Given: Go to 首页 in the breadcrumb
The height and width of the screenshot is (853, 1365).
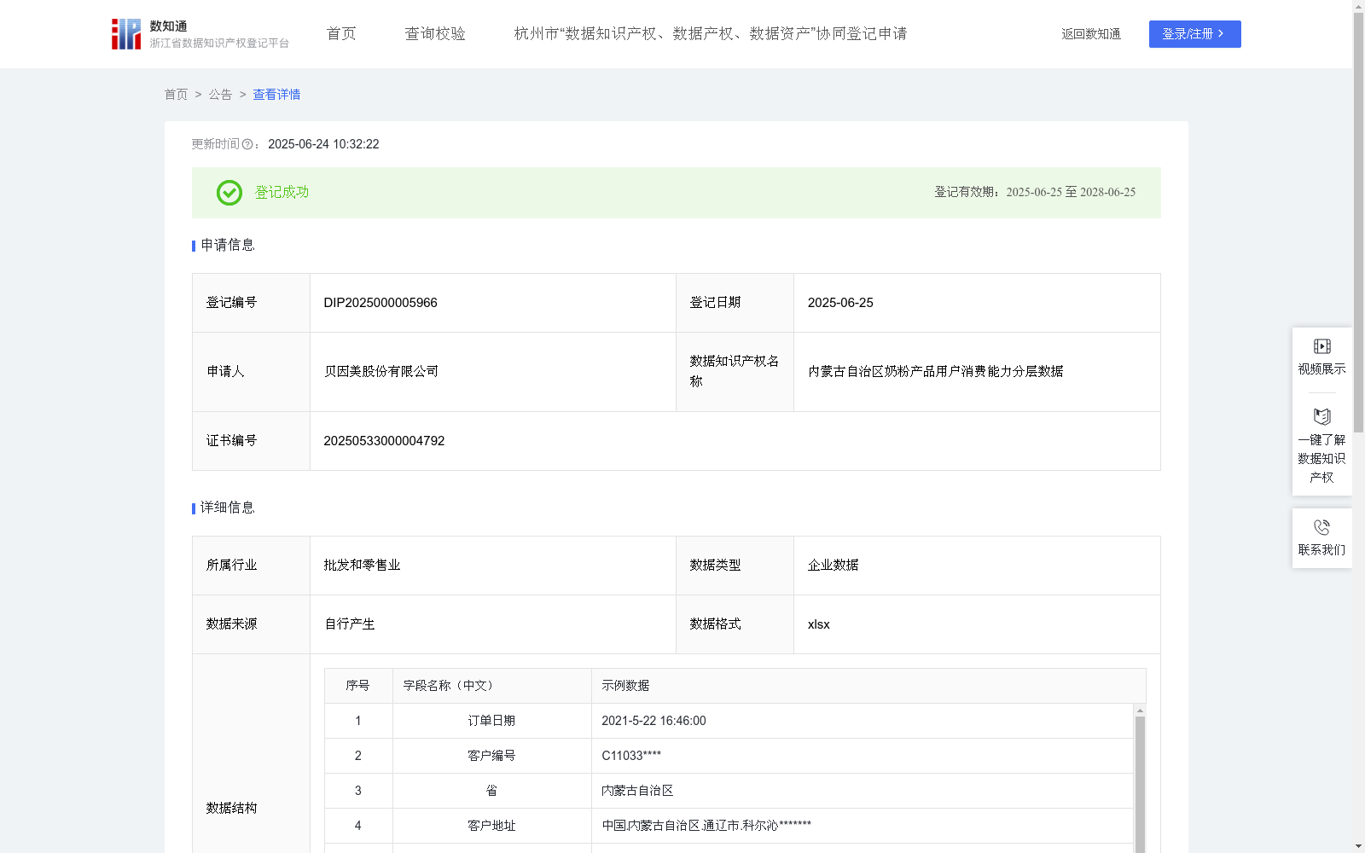Looking at the screenshot, I should tap(176, 95).
